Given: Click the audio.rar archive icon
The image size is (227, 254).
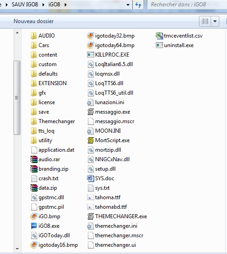Looking at the screenshot, I should click(34, 159).
